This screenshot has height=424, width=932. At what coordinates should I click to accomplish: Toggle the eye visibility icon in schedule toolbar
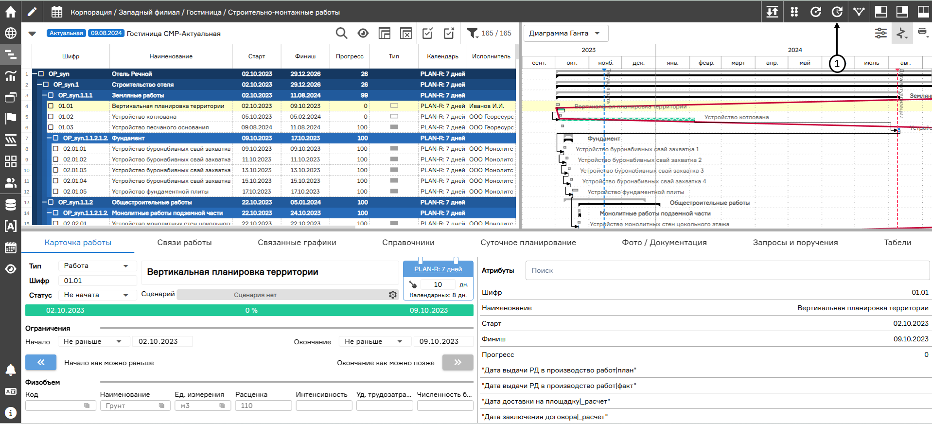[363, 33]
